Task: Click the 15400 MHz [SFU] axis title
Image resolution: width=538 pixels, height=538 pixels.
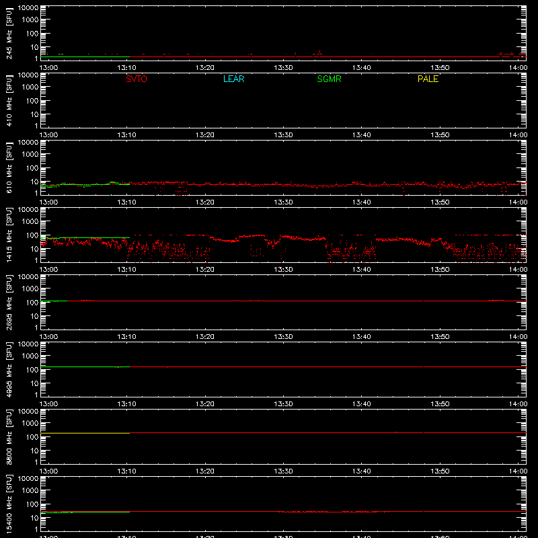Action: 9,504
